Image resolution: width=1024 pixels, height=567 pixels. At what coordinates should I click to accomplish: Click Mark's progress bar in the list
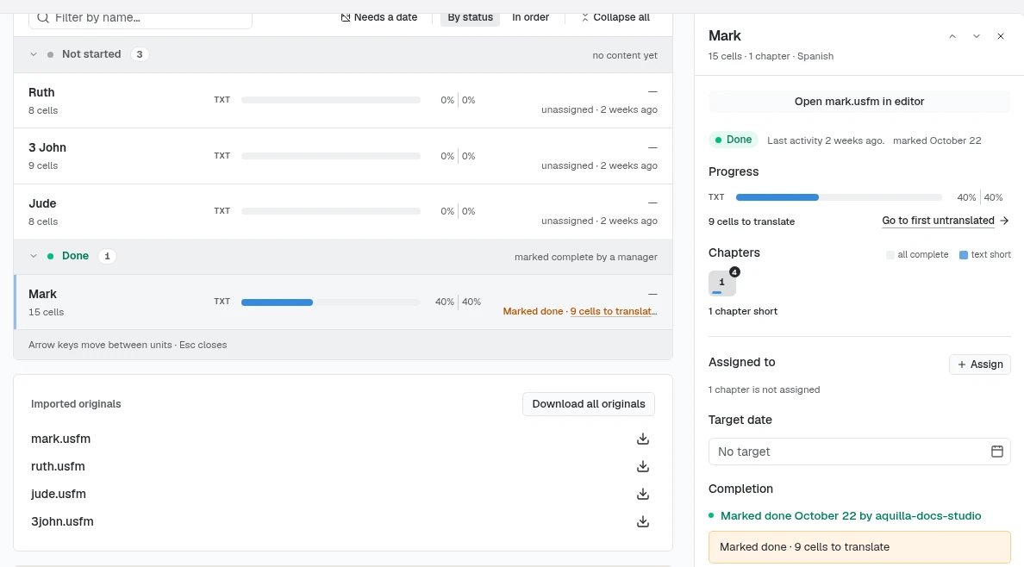330,302
